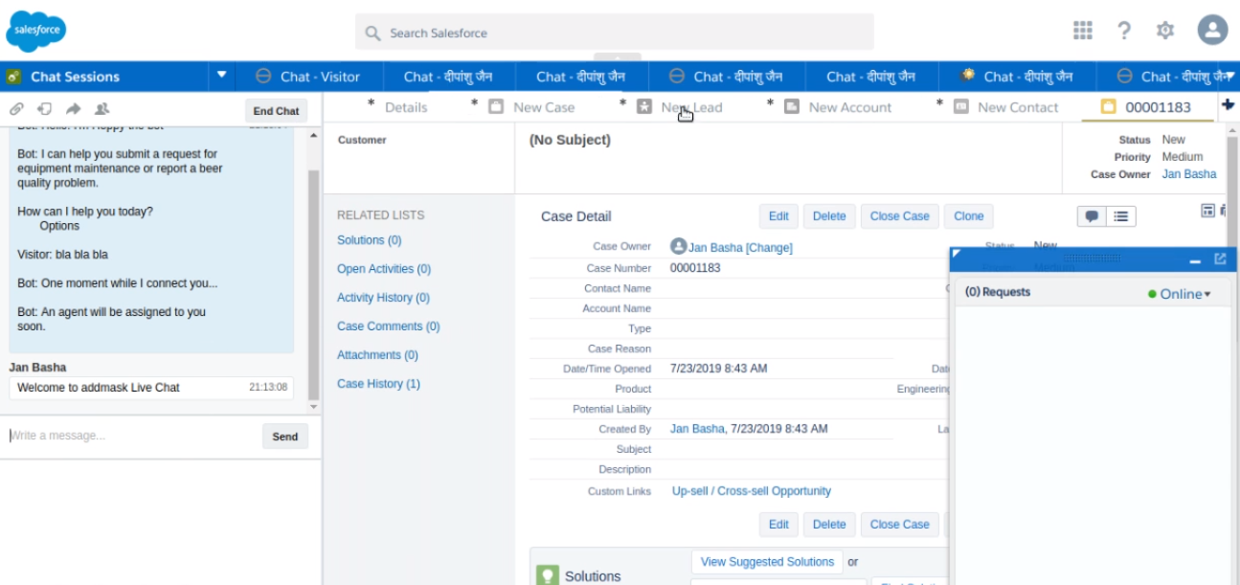Open the App Launcher grid icon

click(x=1083, y=31)
